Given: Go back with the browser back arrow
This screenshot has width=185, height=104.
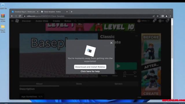Looking at the screenshot, I should (x=12, y=16).
